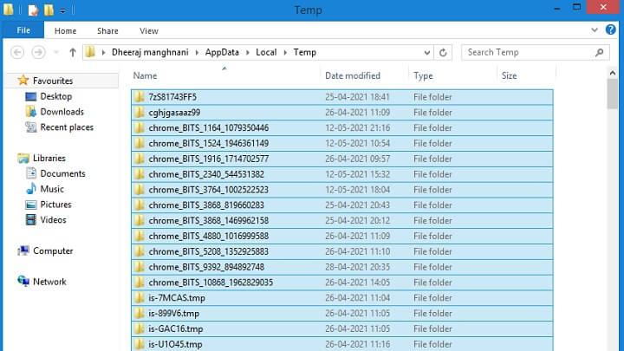
Task: Select the is-GAC16.tmp folder name
Action: 175,328
